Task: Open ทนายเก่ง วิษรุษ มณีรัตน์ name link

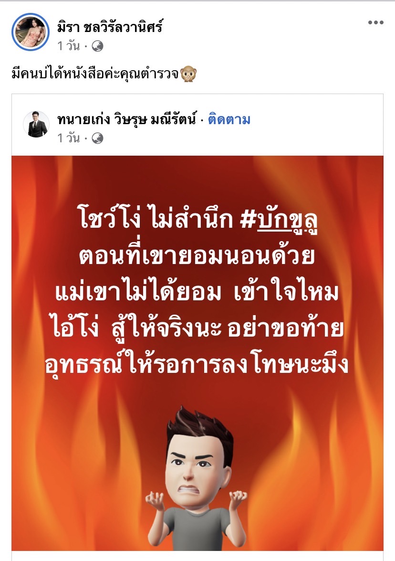Action: (126, 119)
